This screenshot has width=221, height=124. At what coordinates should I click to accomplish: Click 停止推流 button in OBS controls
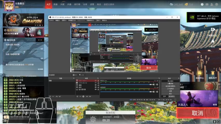[x=170, y=81]
